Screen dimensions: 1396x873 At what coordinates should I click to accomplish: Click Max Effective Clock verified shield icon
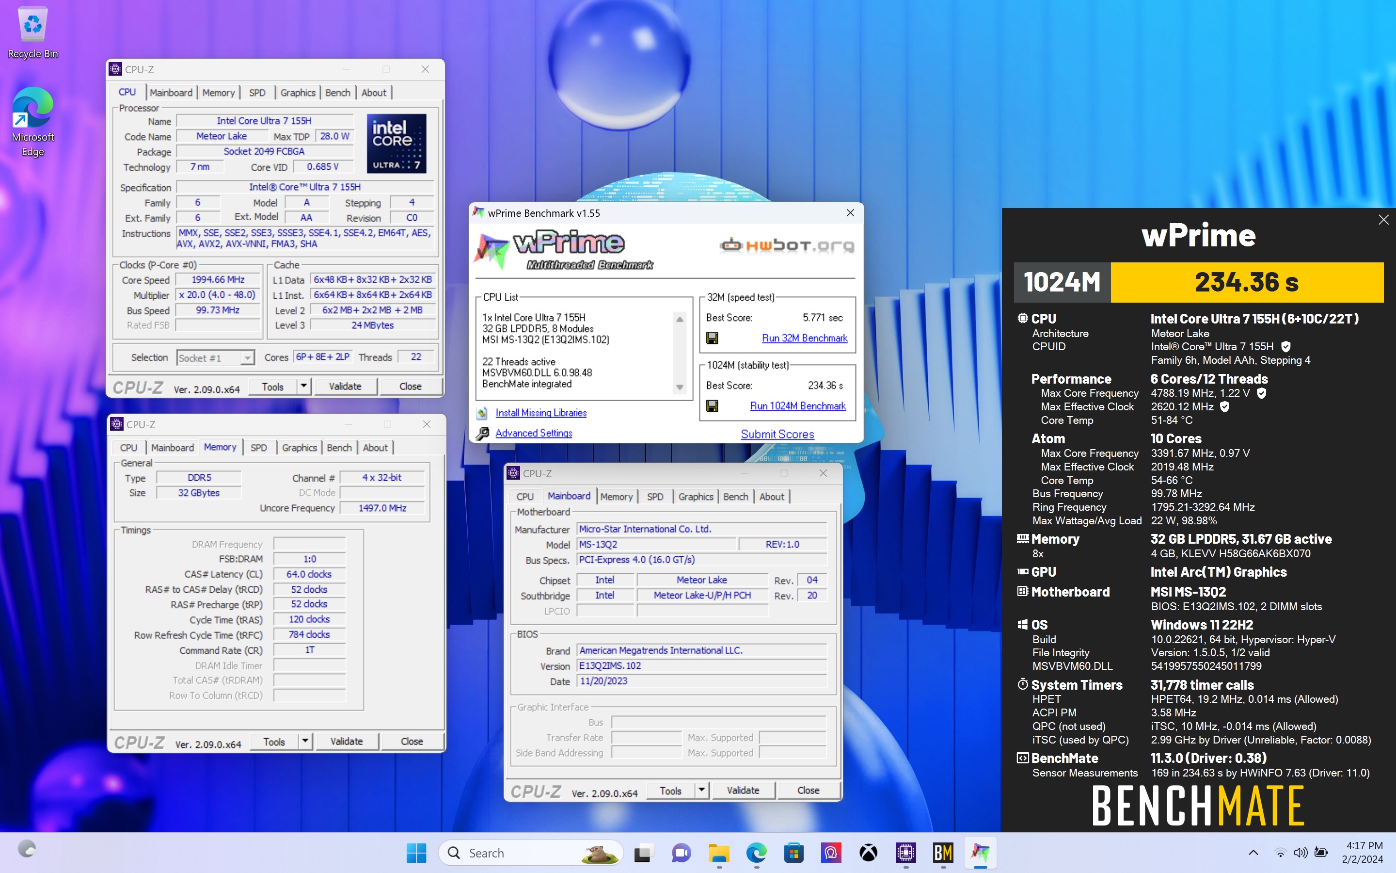1225,407
